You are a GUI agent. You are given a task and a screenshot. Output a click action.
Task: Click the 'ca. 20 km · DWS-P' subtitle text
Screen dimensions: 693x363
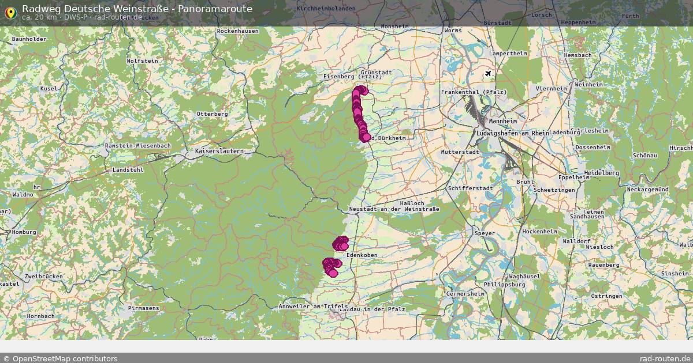(55, 17)
